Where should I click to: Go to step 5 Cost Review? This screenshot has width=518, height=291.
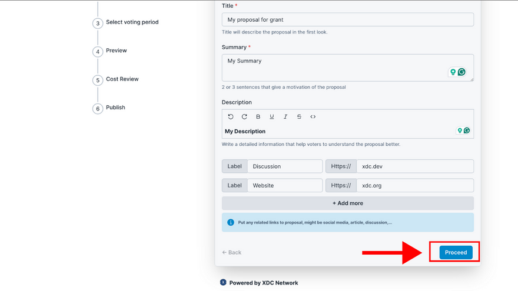pyautogui.click(x=122, y=79)
